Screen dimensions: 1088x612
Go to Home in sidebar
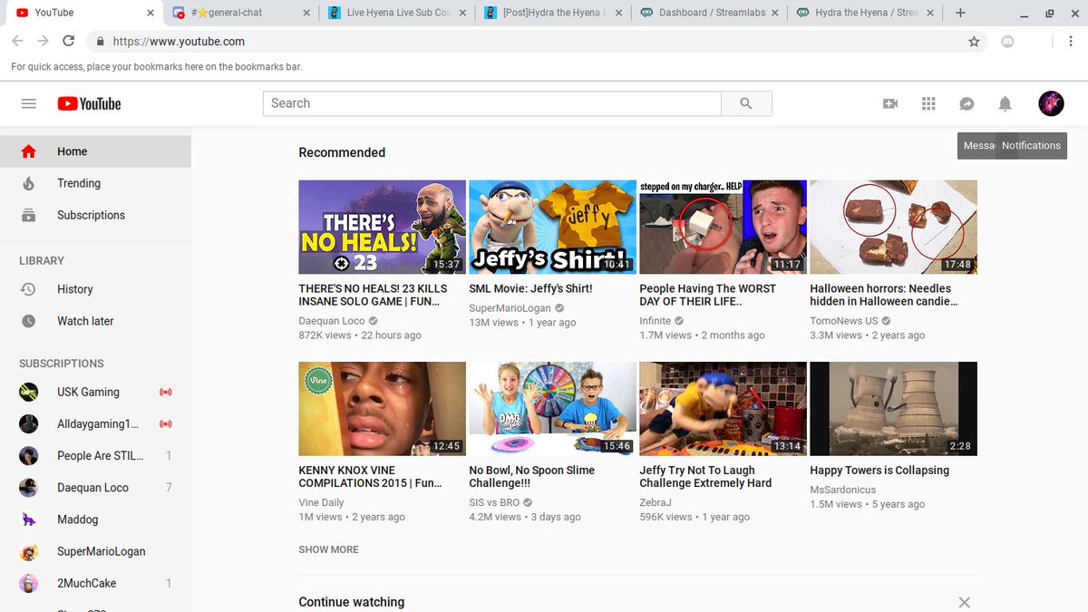click(x=95, y=151)
